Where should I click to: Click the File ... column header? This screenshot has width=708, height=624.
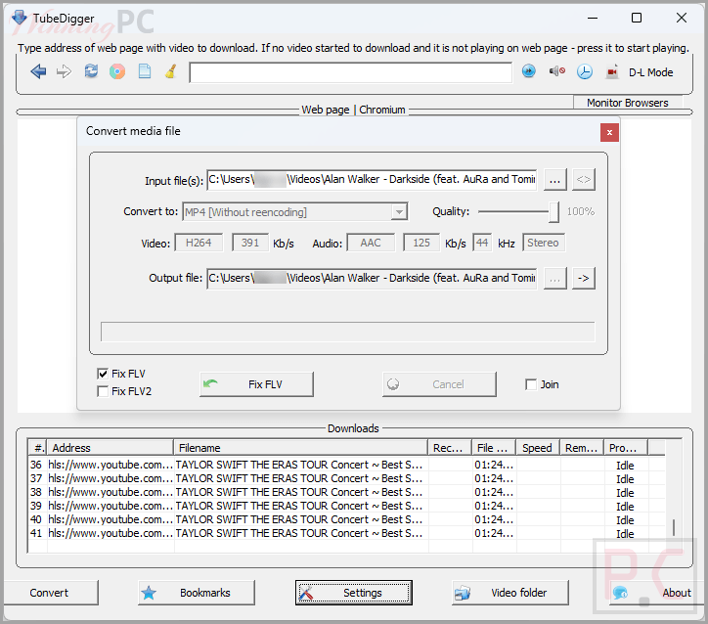pyautogui.click(x=494, y=447)
